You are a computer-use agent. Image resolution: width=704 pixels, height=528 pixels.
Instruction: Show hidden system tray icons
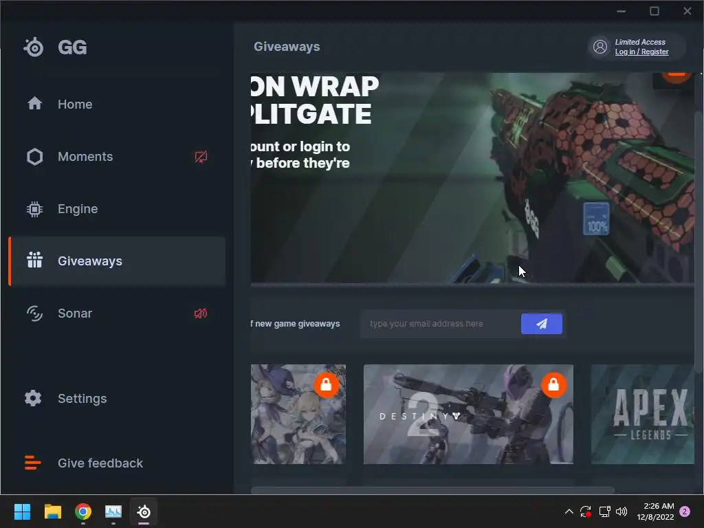pos(569,511)
